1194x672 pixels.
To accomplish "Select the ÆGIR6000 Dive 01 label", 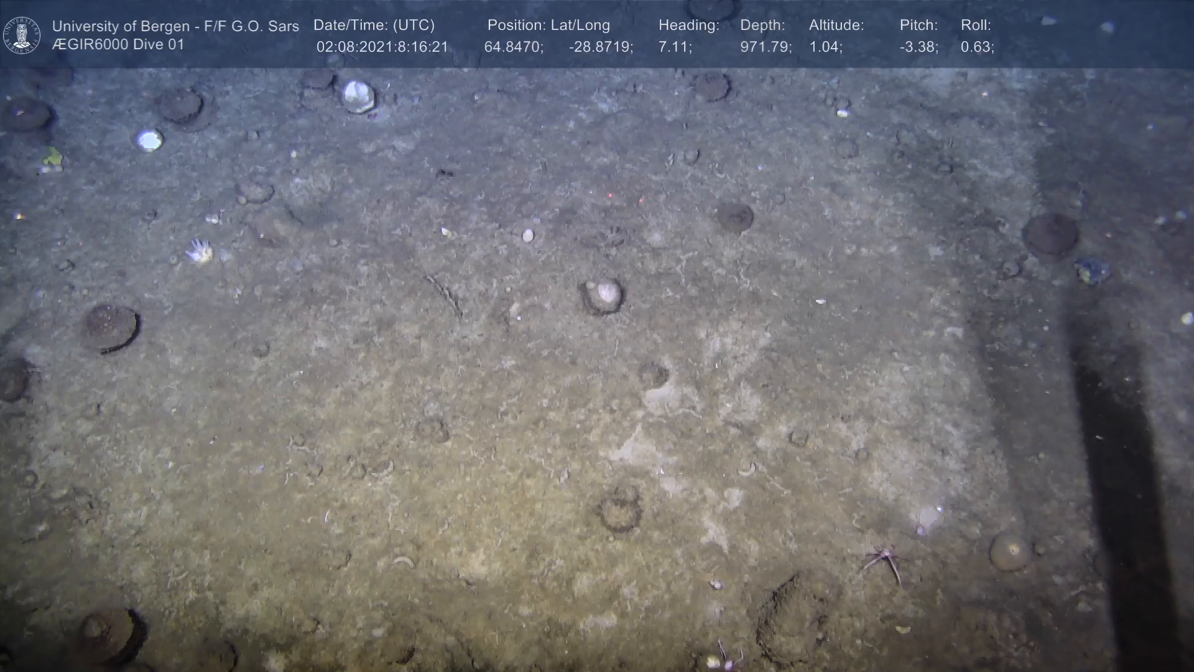I will tap(118, 45).
